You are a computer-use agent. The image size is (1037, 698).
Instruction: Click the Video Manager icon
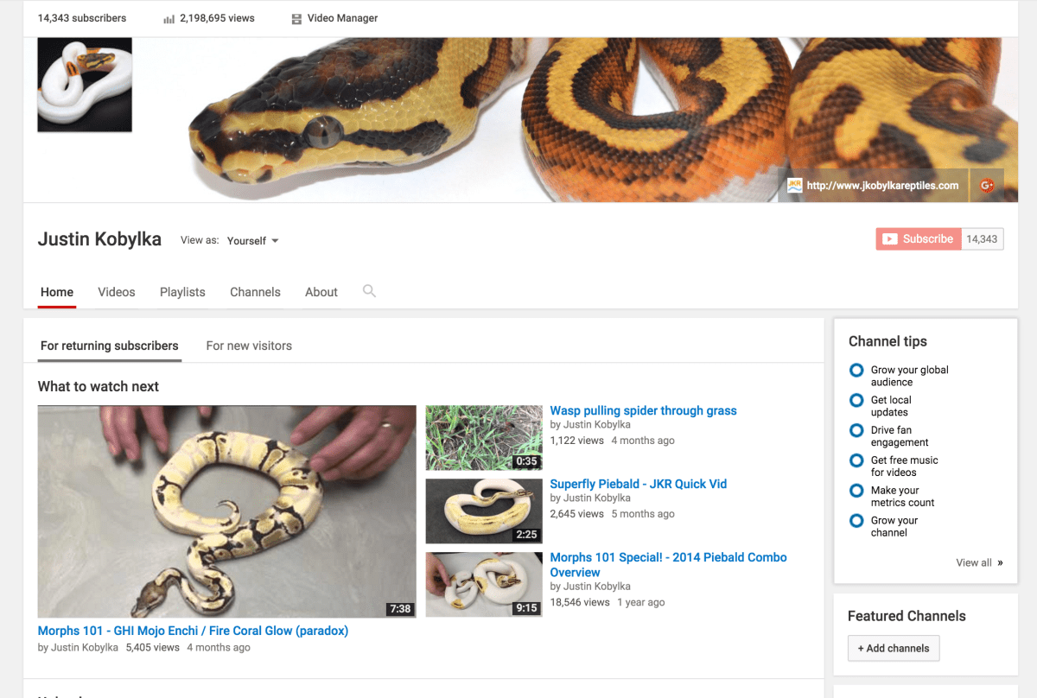296,18
